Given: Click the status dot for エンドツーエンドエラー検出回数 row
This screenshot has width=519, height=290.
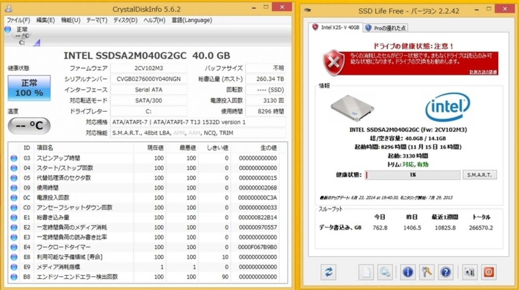Looking at the screenshot, I should (14, 277).
